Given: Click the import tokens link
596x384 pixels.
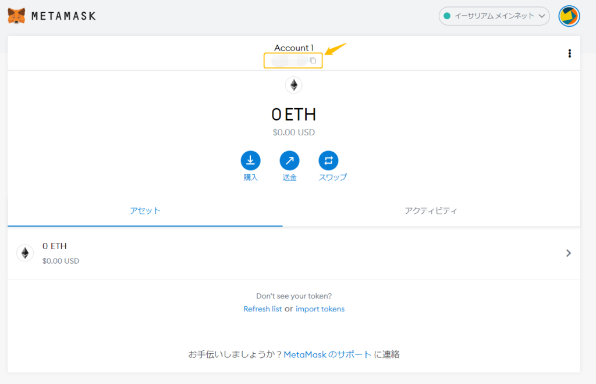Looking at the screenshot, I should tap(320, 309).
